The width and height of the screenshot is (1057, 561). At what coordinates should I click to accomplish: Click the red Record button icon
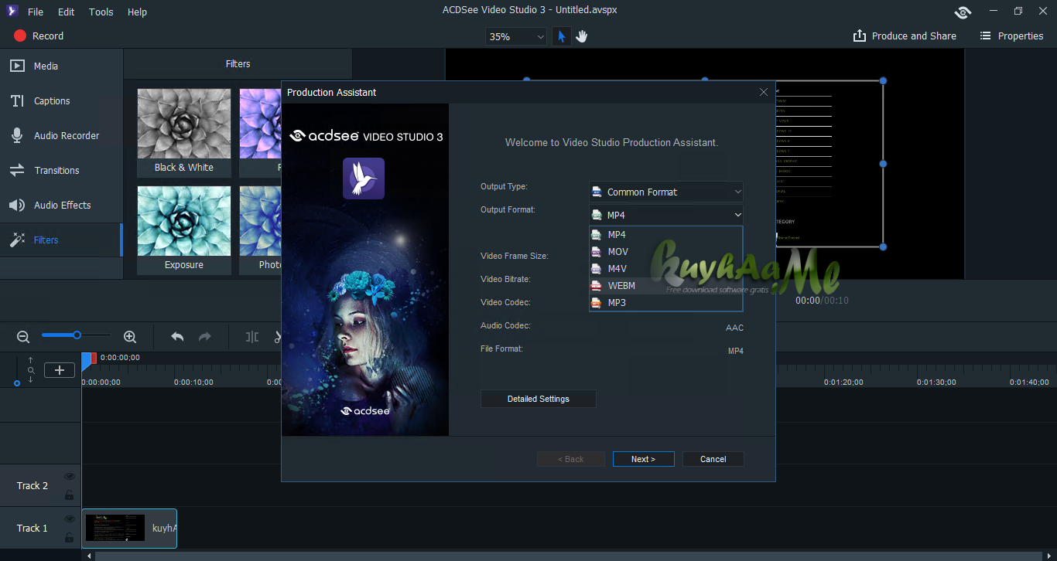pos(20,36)
